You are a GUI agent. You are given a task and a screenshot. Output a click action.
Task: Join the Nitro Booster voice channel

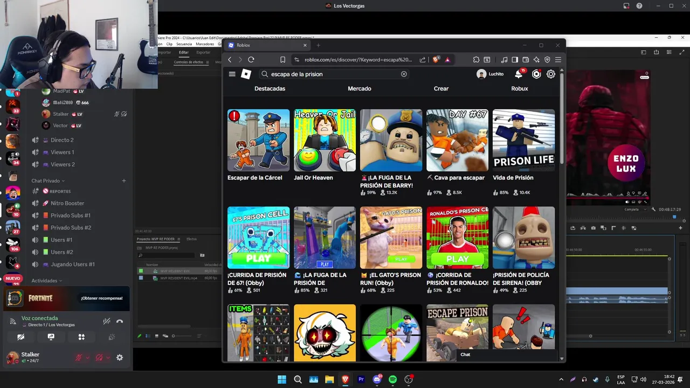pos(67,203)
